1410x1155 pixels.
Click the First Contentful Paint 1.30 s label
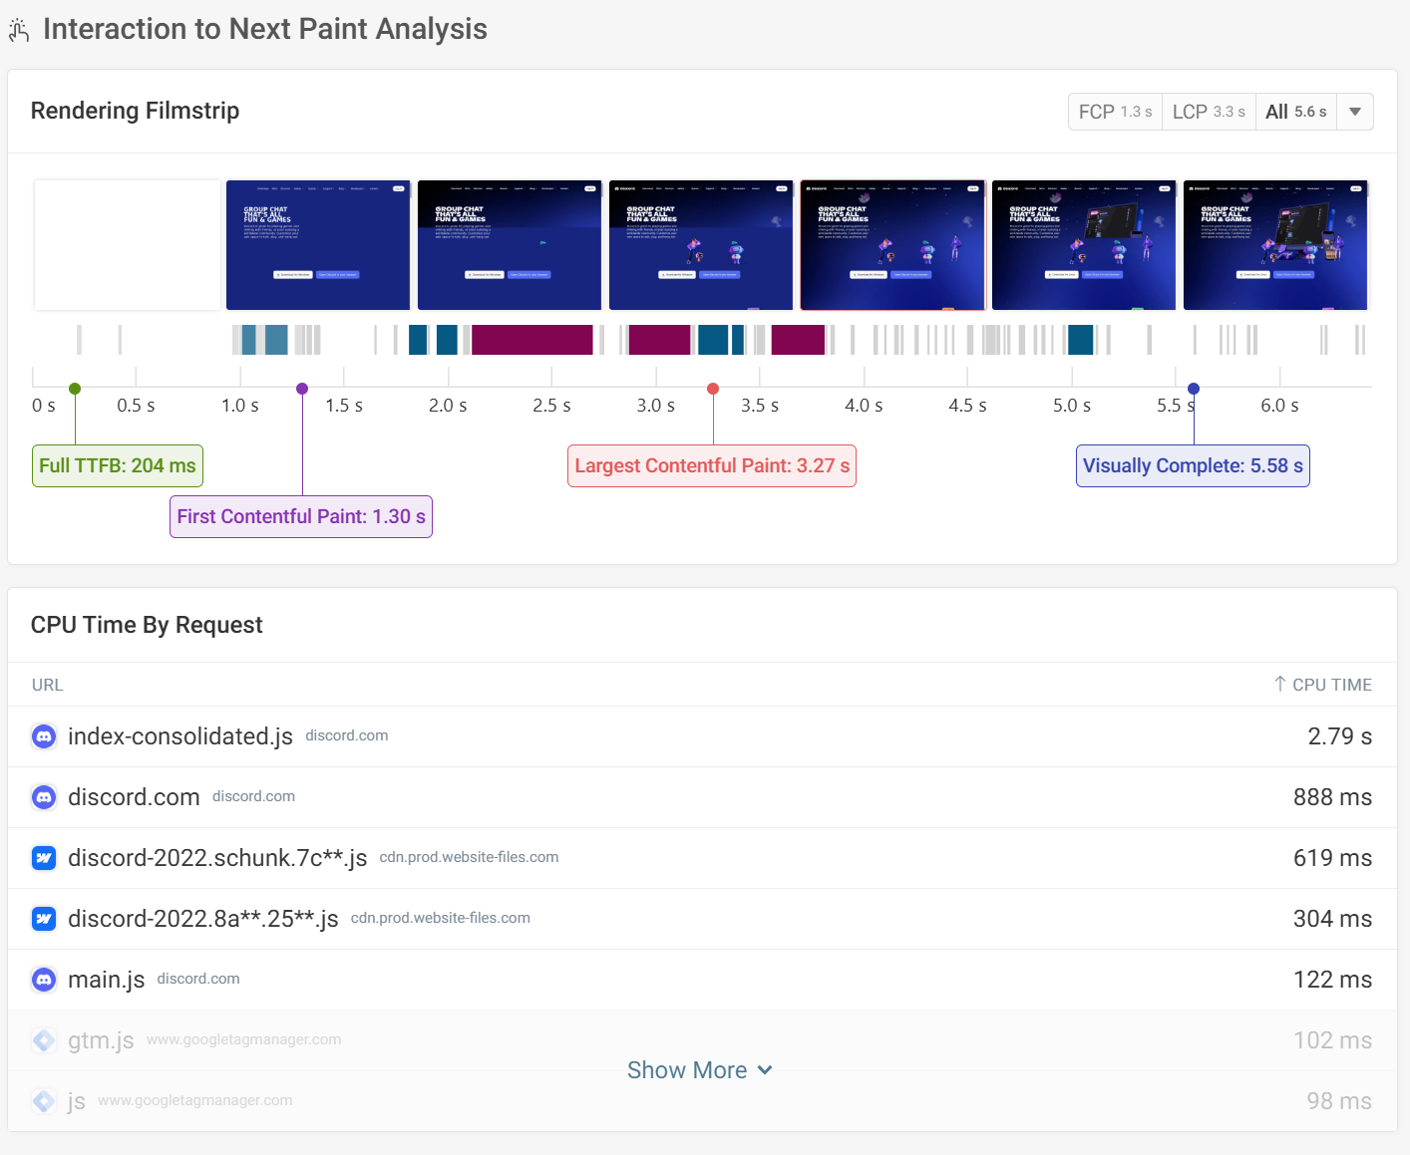click(301, 517)
